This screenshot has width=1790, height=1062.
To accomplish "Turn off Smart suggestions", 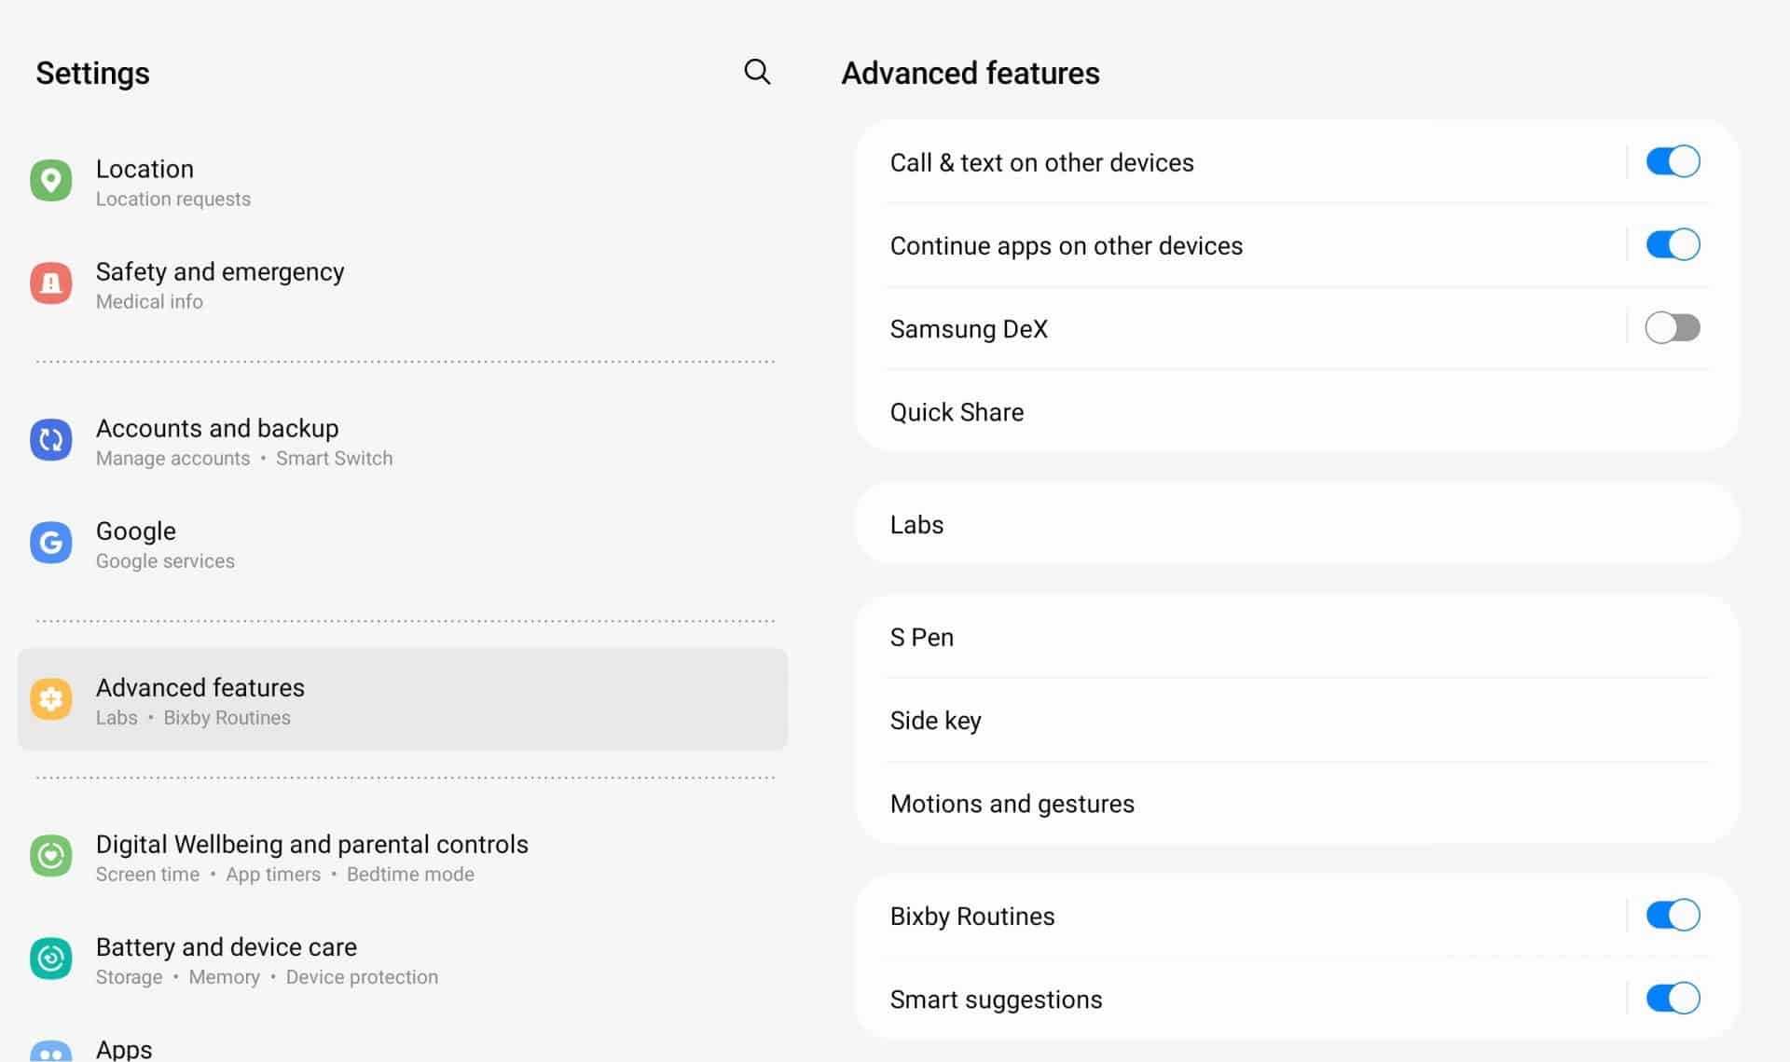I will tap(1672, 998).
